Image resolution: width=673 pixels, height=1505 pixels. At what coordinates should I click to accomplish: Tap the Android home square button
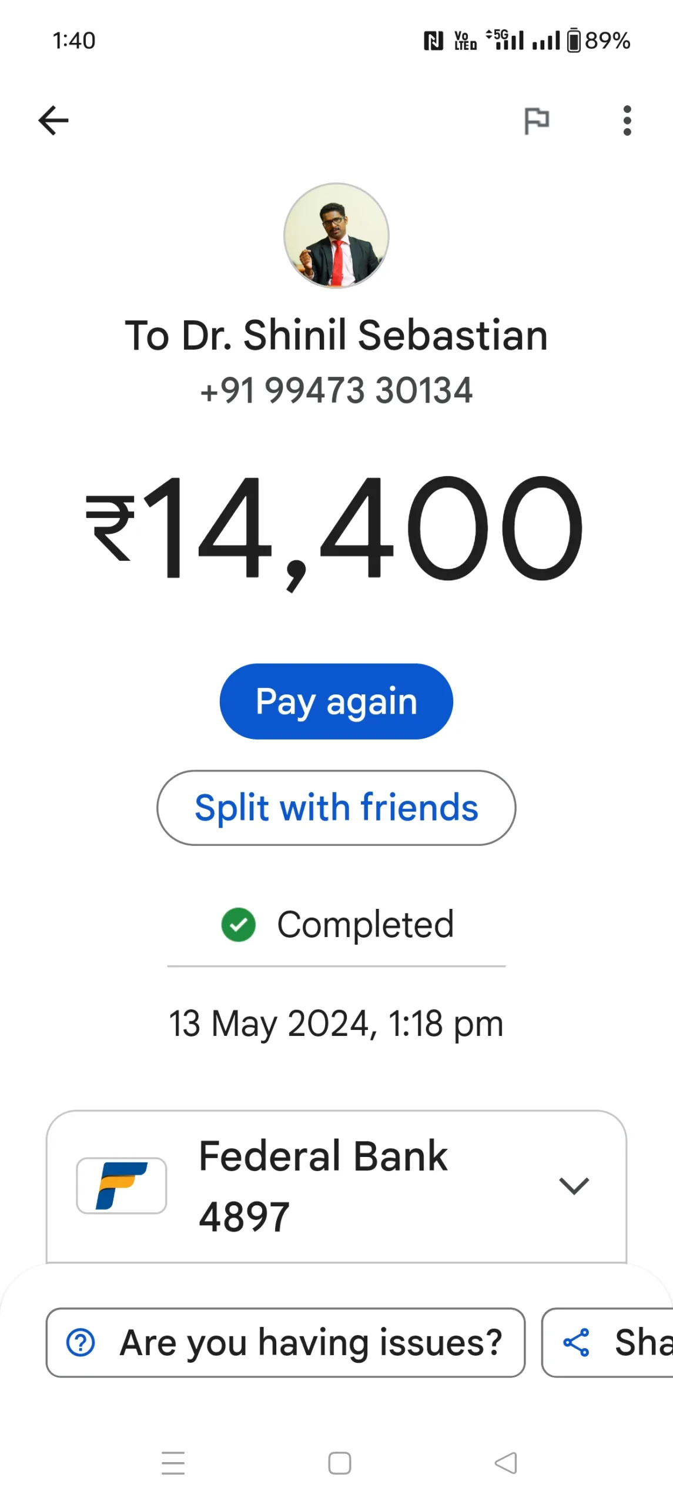[x=340, y=1463]
